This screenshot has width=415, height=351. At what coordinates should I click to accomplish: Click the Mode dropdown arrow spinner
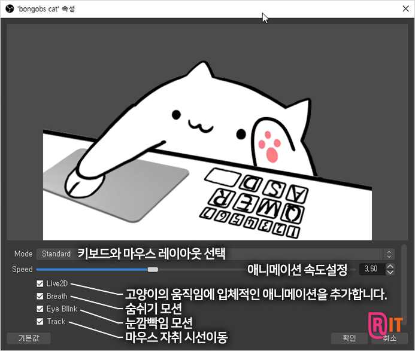click(x=389, y=254)
